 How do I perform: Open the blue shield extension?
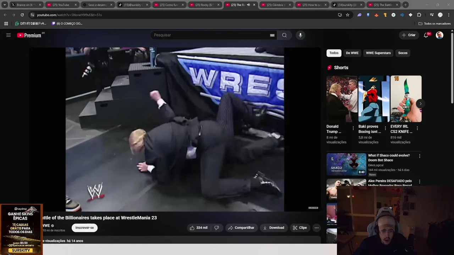368,15
